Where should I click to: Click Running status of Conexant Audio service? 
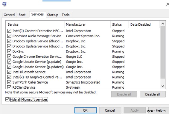click(x=118, y=36)
